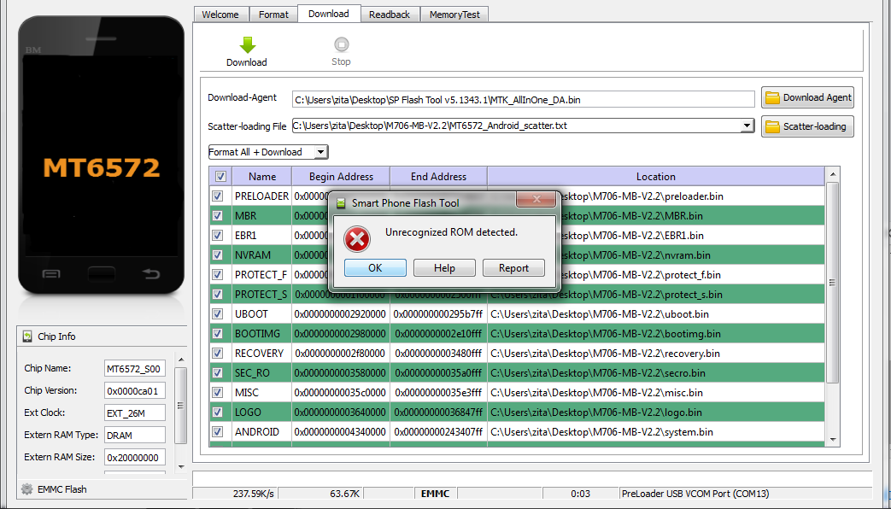Click Report in the error dialog
Screen dimensions: 891x509
513,267
